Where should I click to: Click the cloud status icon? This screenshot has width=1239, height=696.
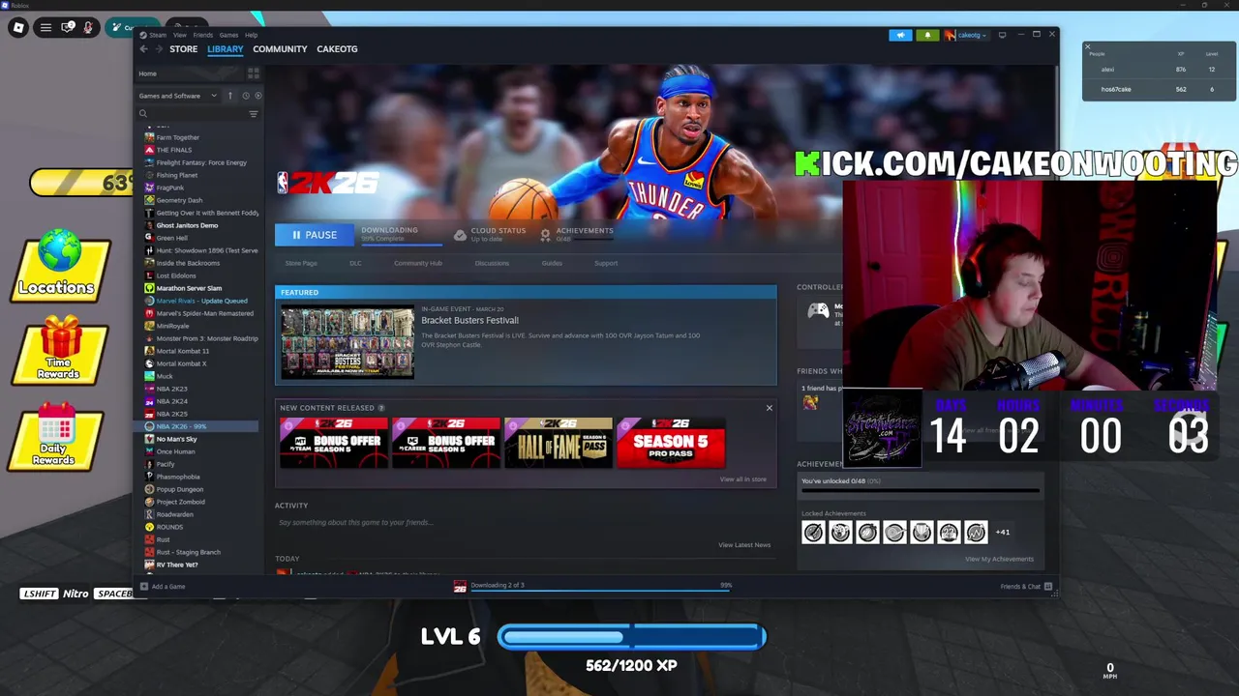tap(460, 234)
